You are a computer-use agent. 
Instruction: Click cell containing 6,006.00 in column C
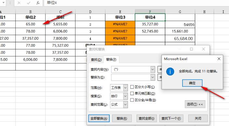(60, 31)
